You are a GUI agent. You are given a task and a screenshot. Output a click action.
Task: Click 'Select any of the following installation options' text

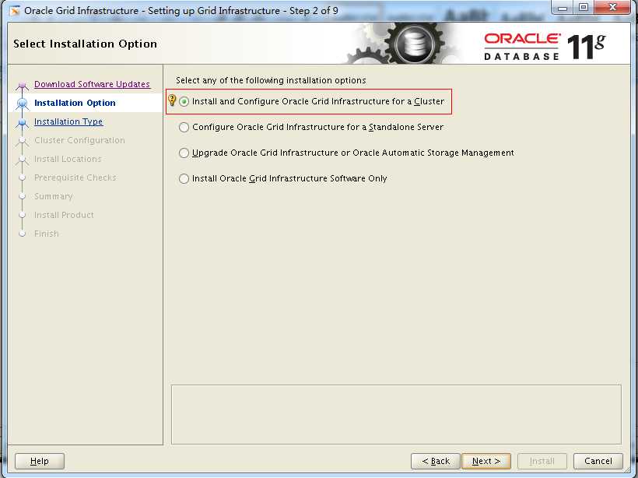(x=271, y=81)
